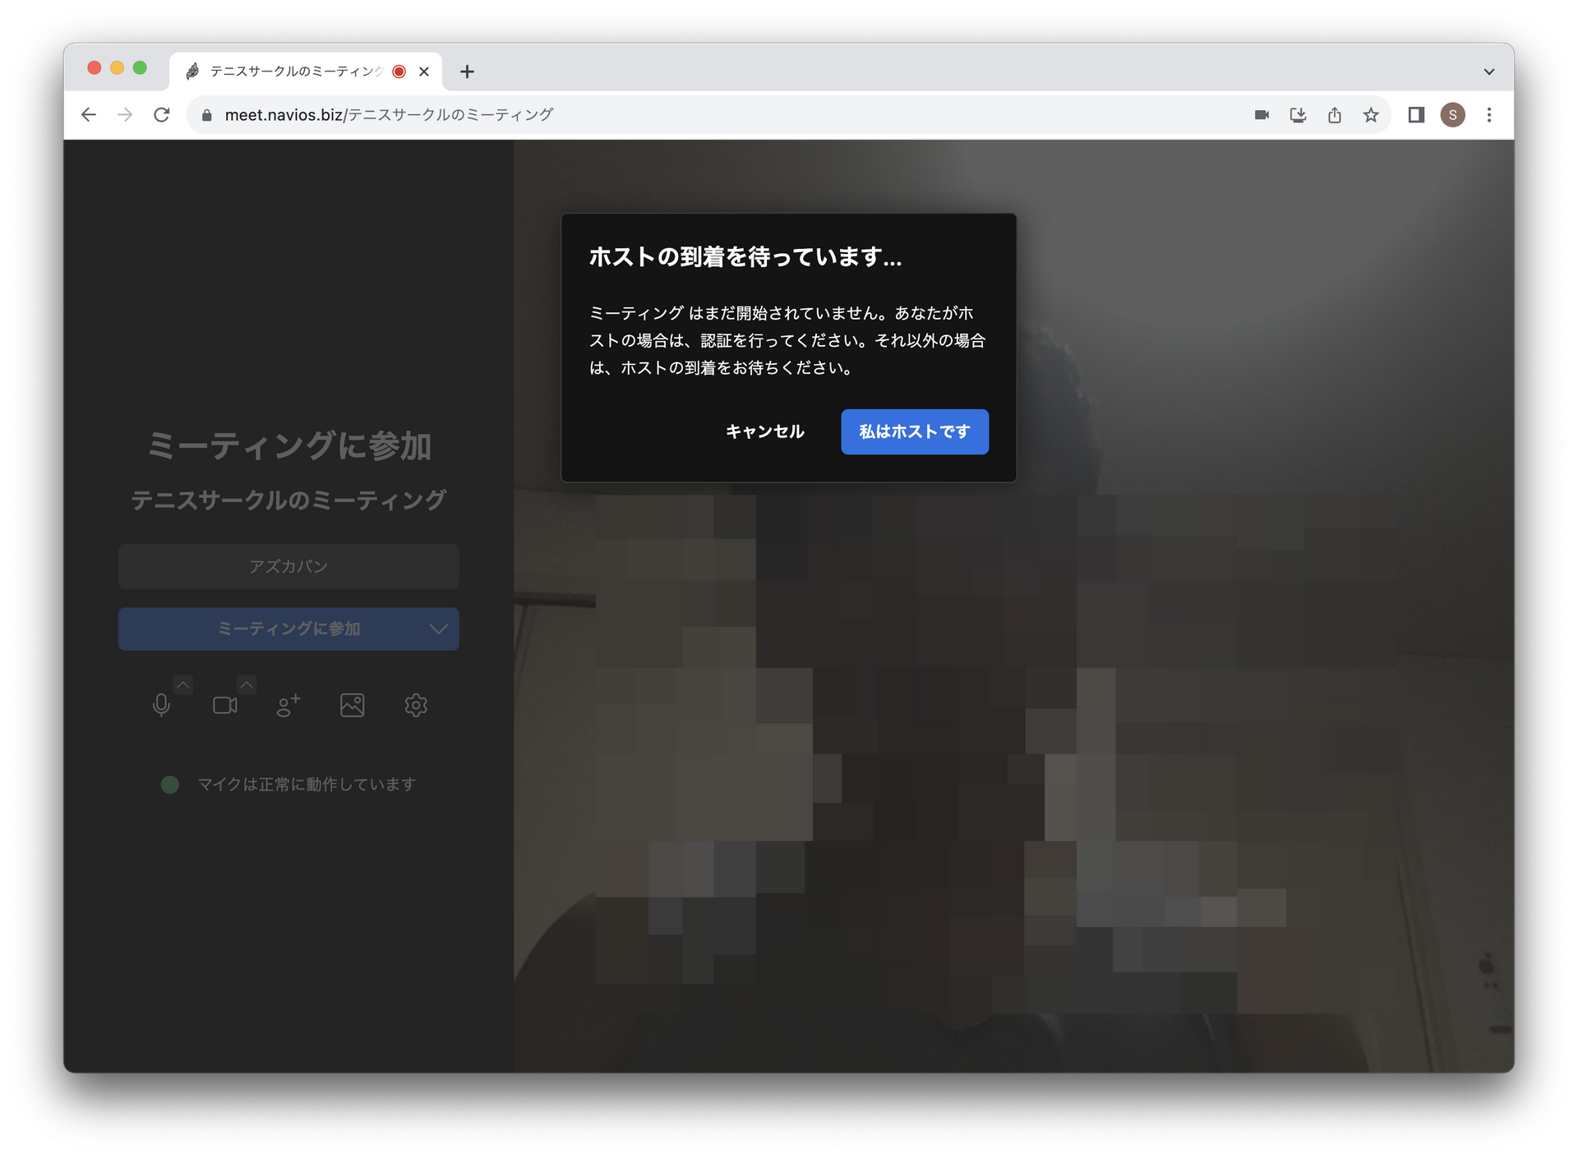Click the background image icon
1578x1157 pixels.
tap(352, 704)
